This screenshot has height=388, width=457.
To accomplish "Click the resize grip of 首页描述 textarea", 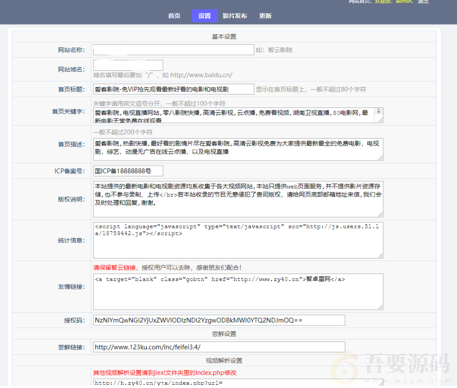I will point(381,158).
